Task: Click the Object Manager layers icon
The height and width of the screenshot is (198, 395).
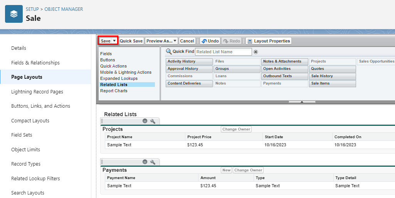Action: pos(14,14)
